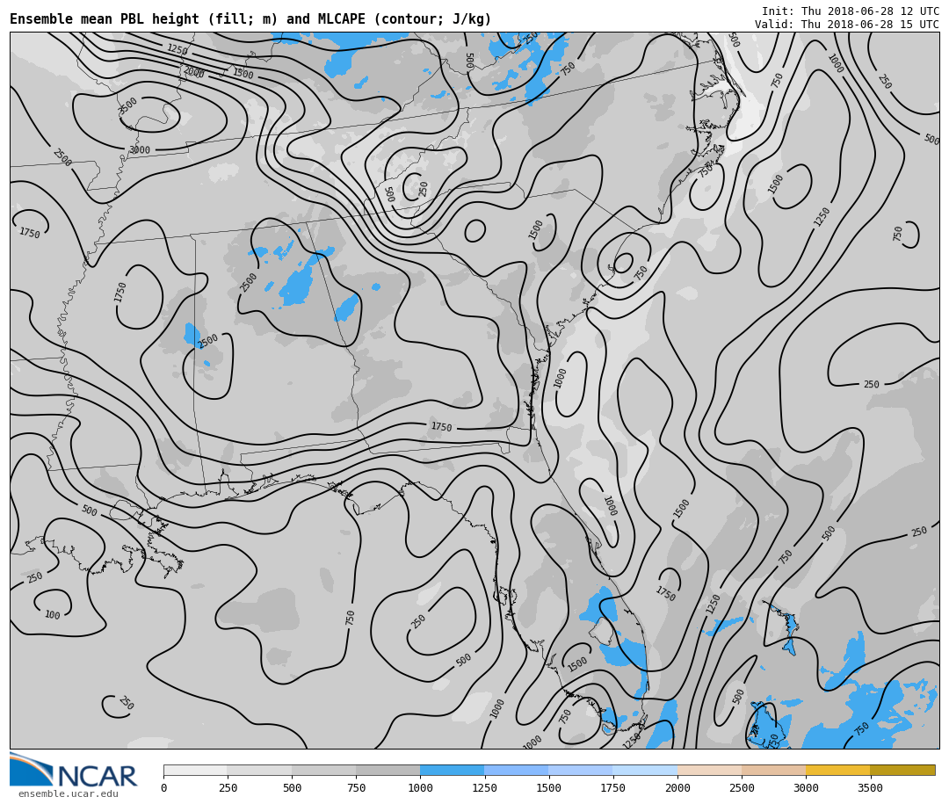Pick the dark gold 3500+ colorbar segment

pos(902,770)
